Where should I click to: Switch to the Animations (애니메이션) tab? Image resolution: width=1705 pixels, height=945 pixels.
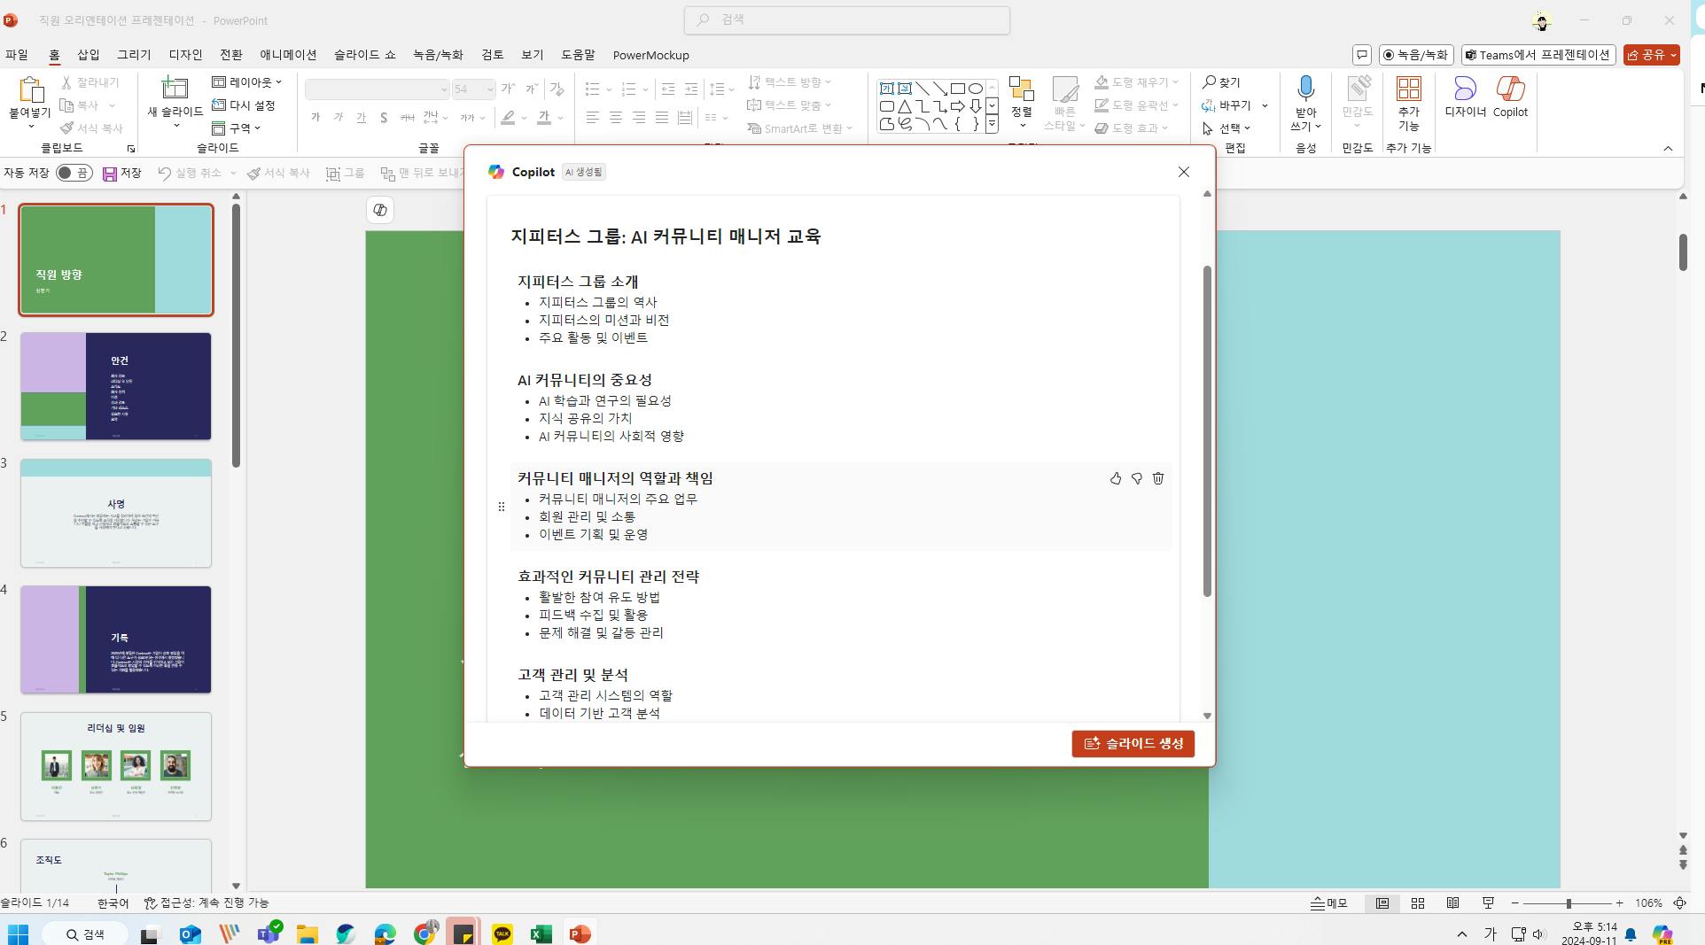point(288,55)
